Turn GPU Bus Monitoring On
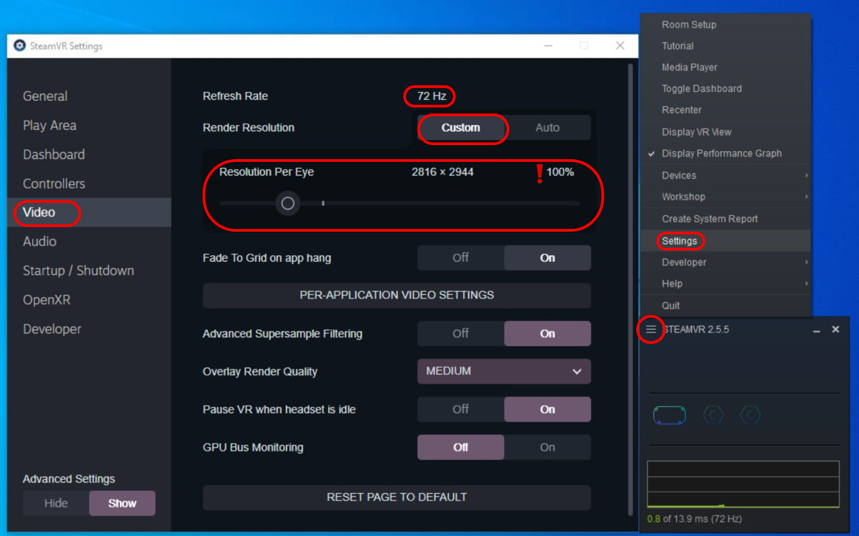Screen dimensions: 859x536 (548, 447)
